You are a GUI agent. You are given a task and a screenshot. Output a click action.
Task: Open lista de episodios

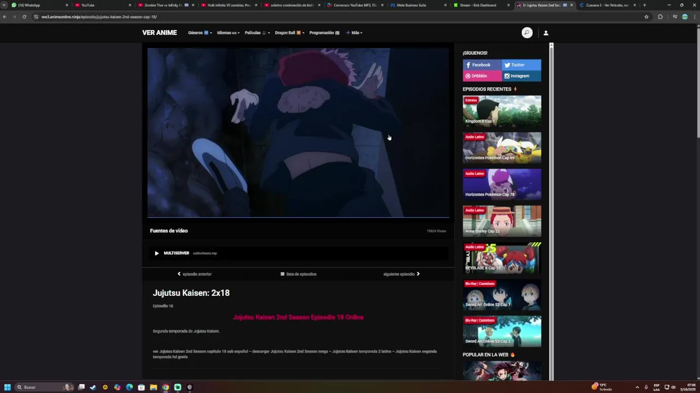point(299,274)
